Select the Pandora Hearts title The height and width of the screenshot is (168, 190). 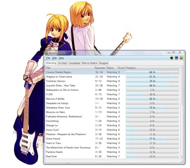click(x=54, y=152)
